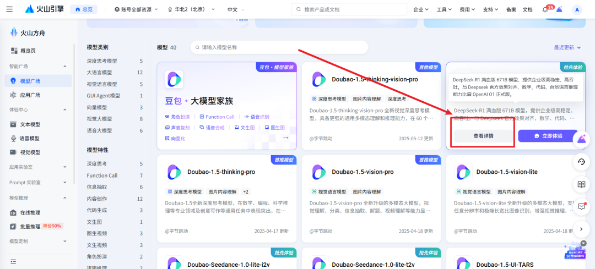
Task: Click the Doubao-1.5-vision-lite card icon
Action: 463,172
